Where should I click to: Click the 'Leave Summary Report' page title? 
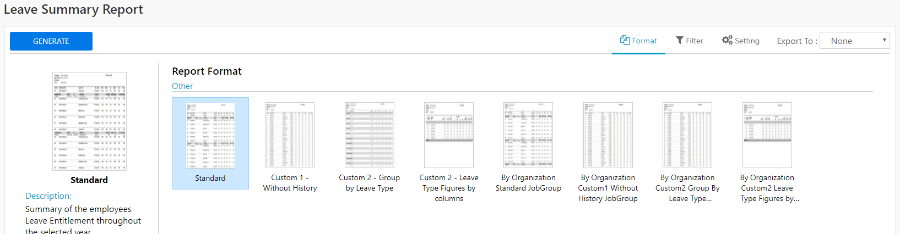pyautogui.click(x=73, y=9)
